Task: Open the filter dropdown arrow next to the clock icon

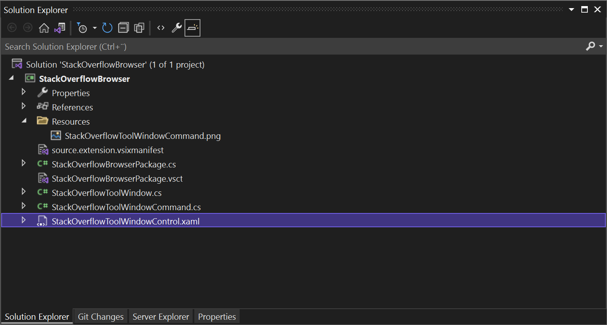Action: 94,27
